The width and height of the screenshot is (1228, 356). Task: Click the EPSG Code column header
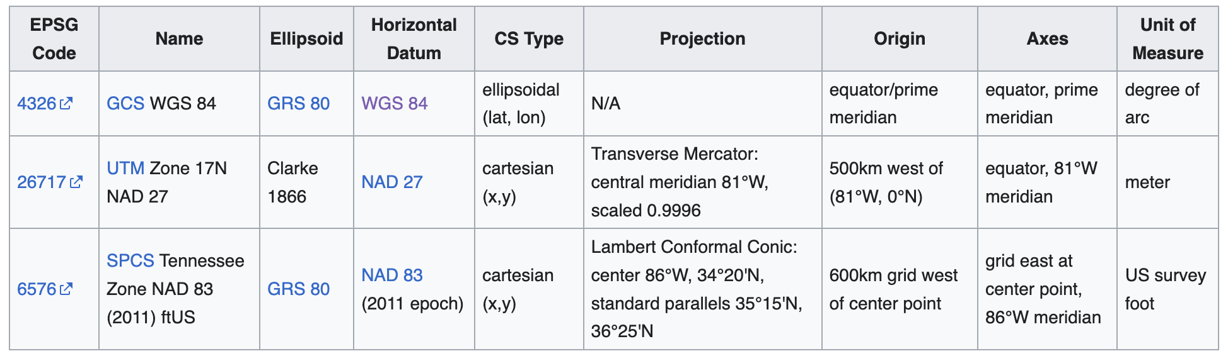coord(54,39)
